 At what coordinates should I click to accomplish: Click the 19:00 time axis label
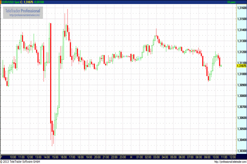pyautogui.click(x=89, y=157)
